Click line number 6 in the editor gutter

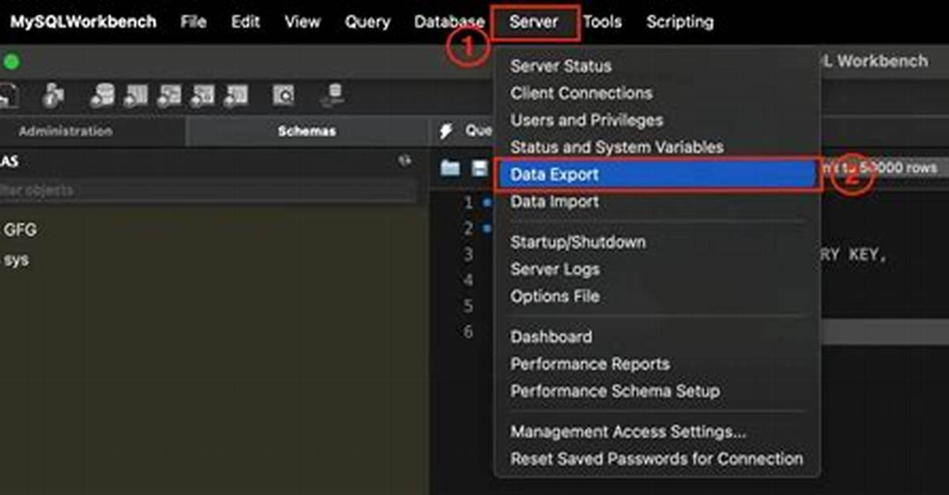[468, 332]
